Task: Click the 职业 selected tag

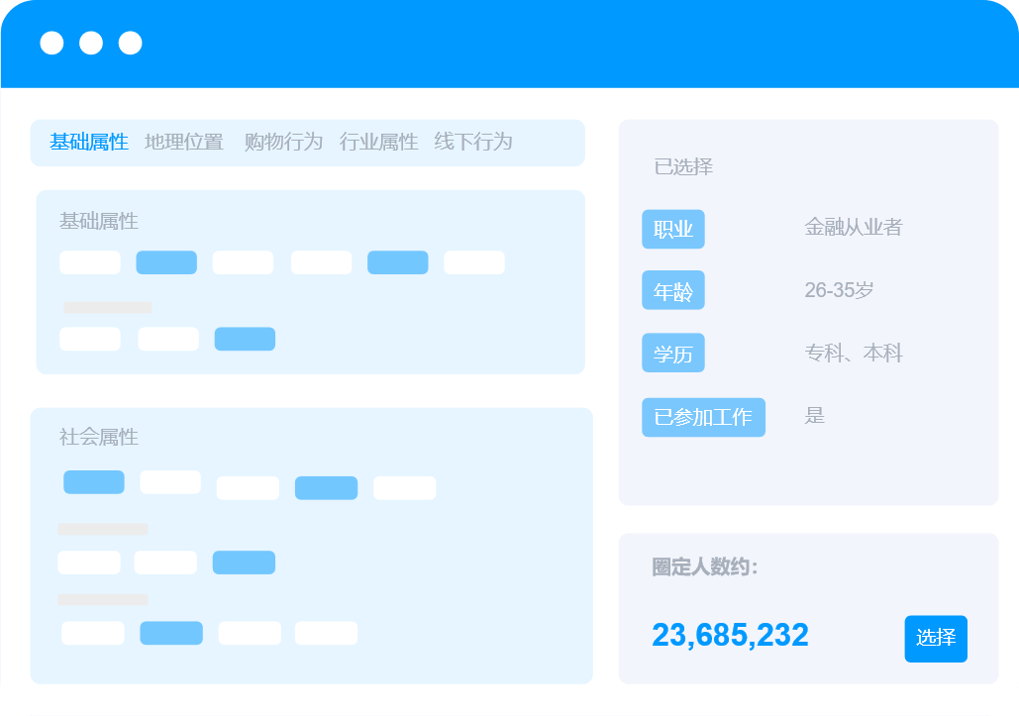Action: (x=673, y=229)
